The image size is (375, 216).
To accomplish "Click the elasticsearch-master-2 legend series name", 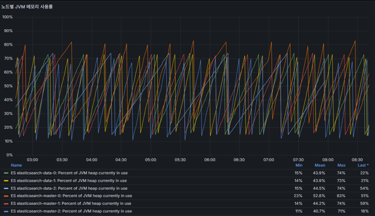I will pyautogui.click(x=71, y=211).
